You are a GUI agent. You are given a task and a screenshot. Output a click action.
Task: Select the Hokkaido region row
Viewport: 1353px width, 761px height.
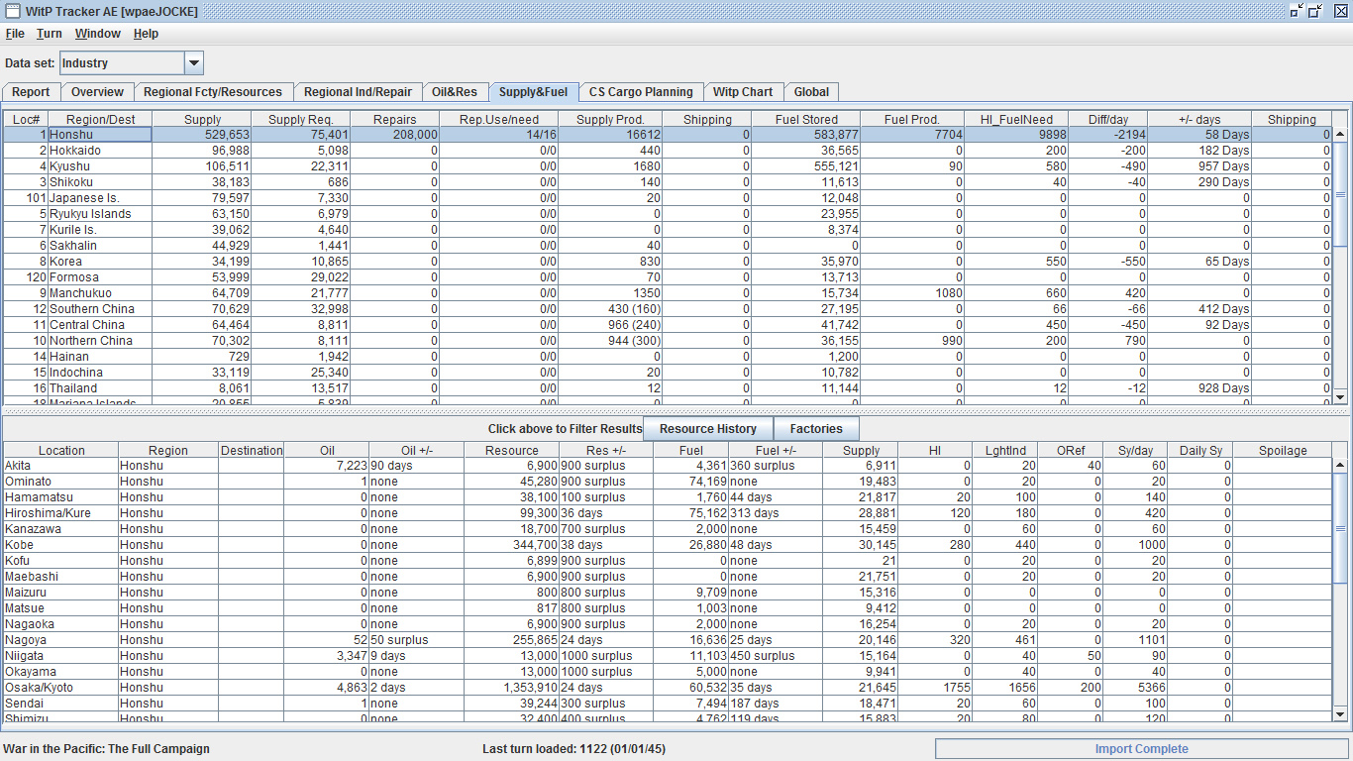(x=669, y=151)
